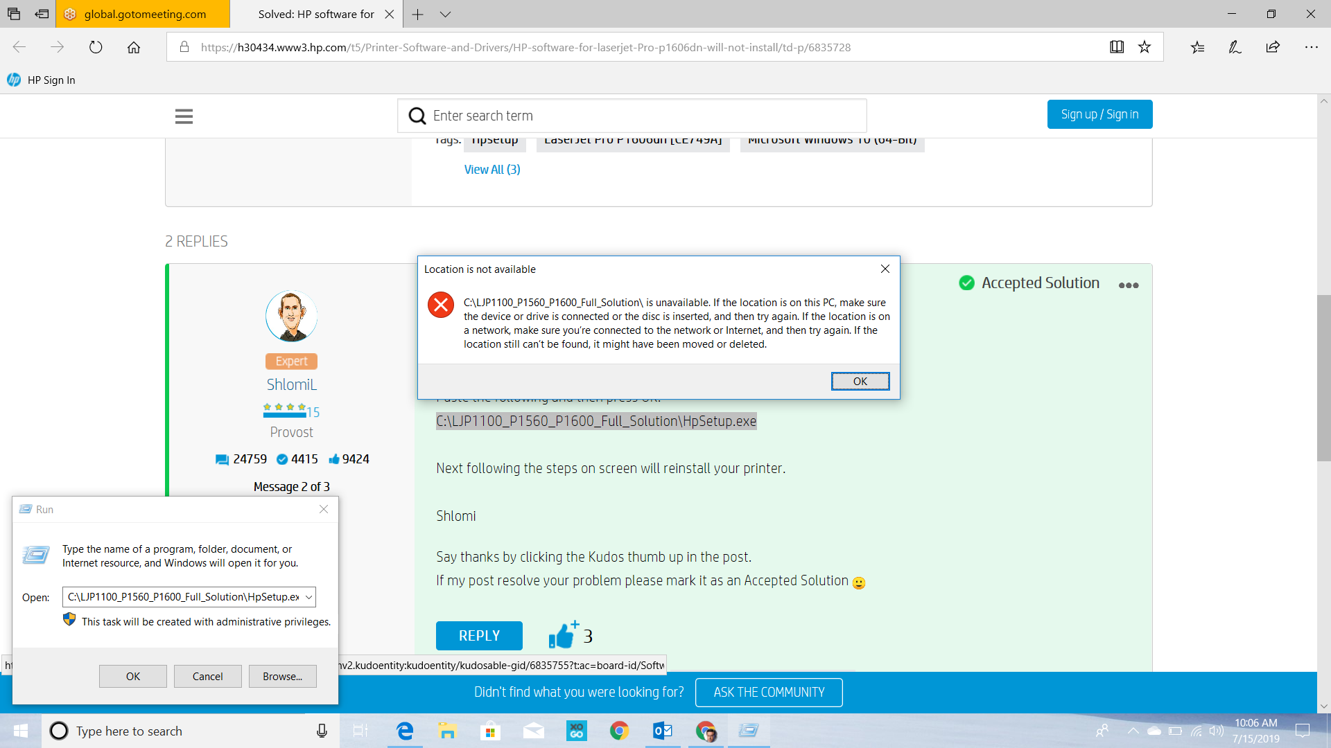Open Edge Settings and more ellipsis
This screenshot has width=1331, height=748.
click(1311, 47)
